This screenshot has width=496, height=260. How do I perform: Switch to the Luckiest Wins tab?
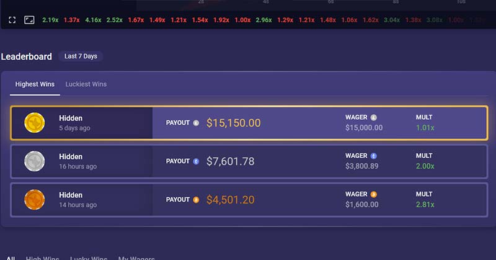86,84
